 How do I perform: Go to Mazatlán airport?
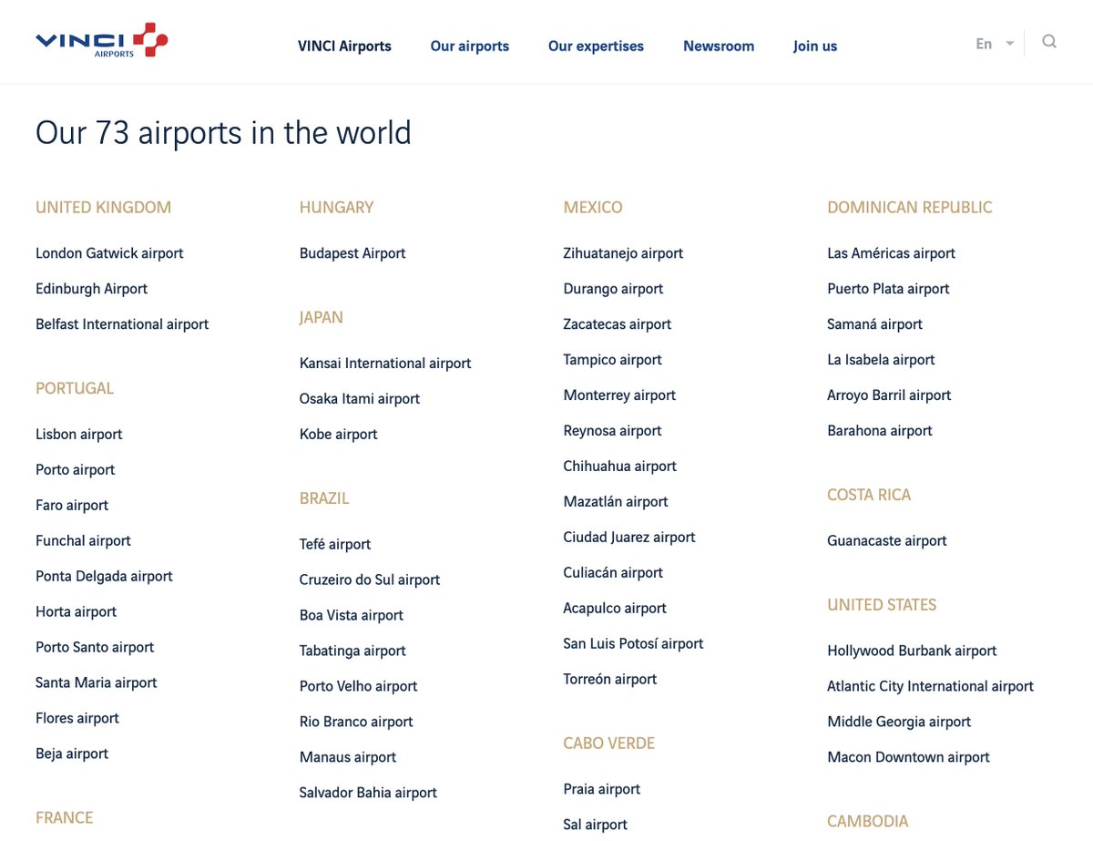[616, 502]
